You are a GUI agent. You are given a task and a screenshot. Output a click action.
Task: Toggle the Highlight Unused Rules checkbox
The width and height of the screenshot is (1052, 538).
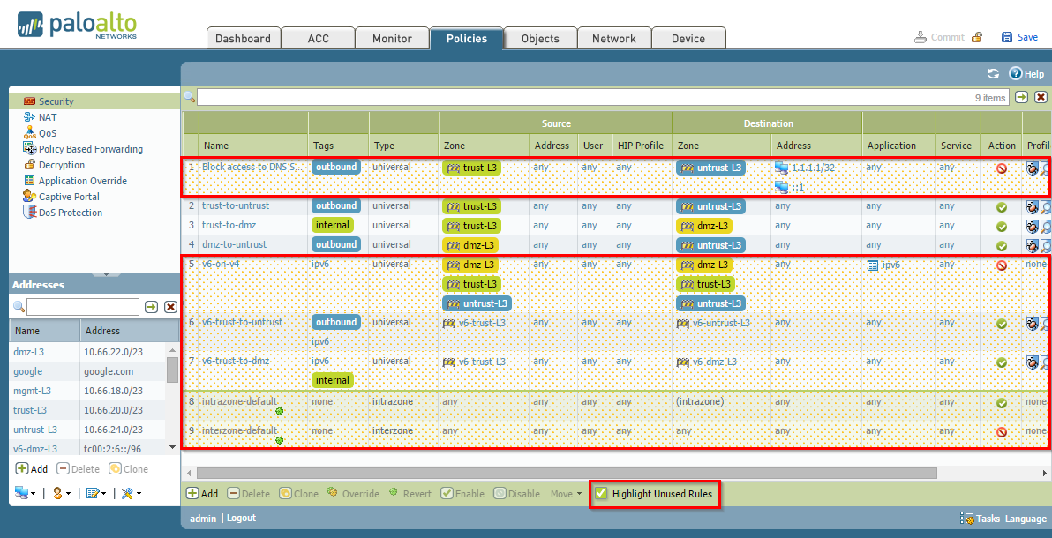point(601,494)
